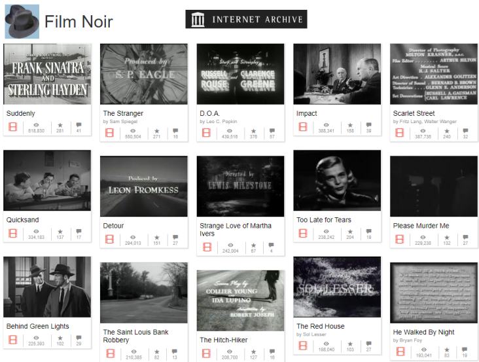Click film strip icon under He Walked By Night
The height and width of the screenshot is (362, 479).
(x=400, y=352)
